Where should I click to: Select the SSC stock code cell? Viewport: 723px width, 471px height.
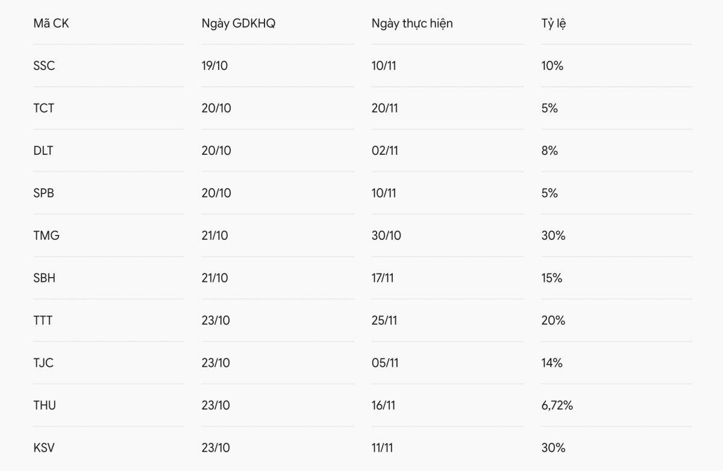point(44,66)
